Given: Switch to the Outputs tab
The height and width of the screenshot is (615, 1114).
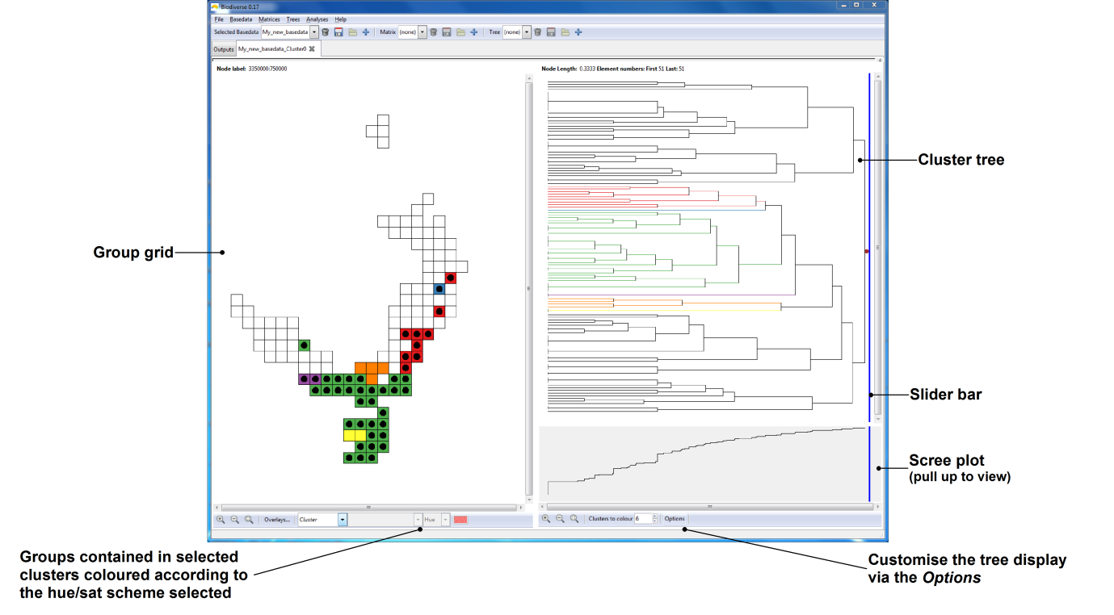Looking at the screenshot, I should click(223, 49).
